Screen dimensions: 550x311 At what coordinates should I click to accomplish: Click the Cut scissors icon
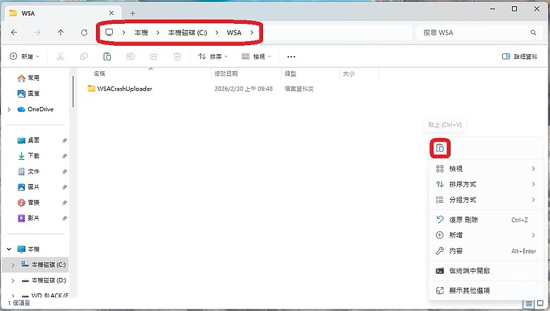[x=61, y=56]
